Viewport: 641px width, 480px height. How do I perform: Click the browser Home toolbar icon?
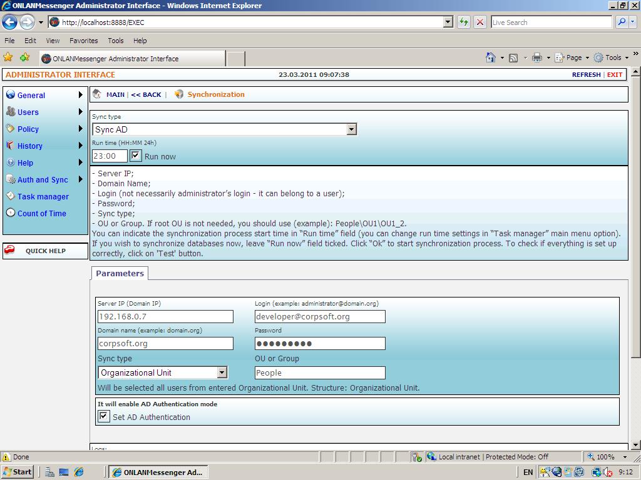tap(491, 57)
